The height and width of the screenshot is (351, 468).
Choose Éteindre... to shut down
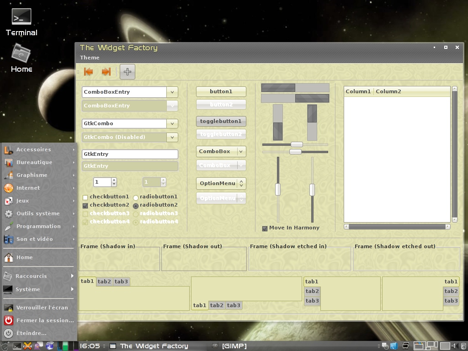point(39,333)
